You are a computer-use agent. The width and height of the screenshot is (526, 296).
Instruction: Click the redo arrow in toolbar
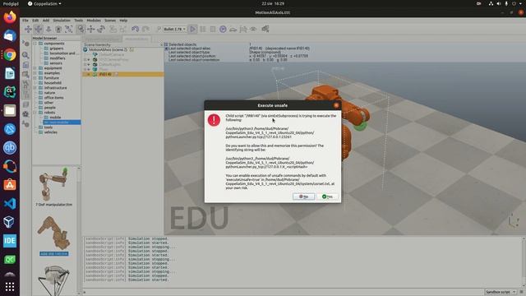click(145, 30)
